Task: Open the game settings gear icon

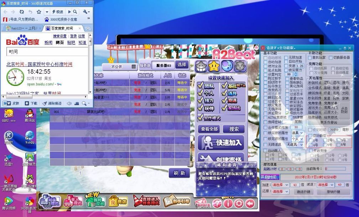Action: (x=239, y=203)
